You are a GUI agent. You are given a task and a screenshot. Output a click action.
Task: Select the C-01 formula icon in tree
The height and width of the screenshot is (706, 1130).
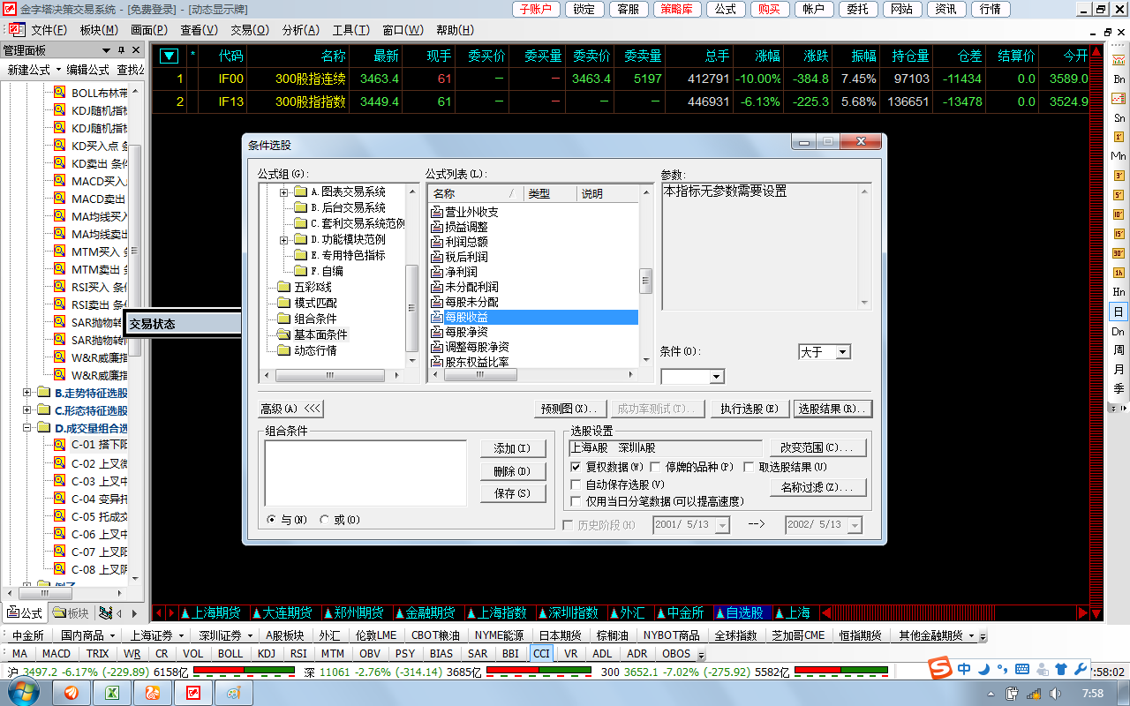pos(60,446)
